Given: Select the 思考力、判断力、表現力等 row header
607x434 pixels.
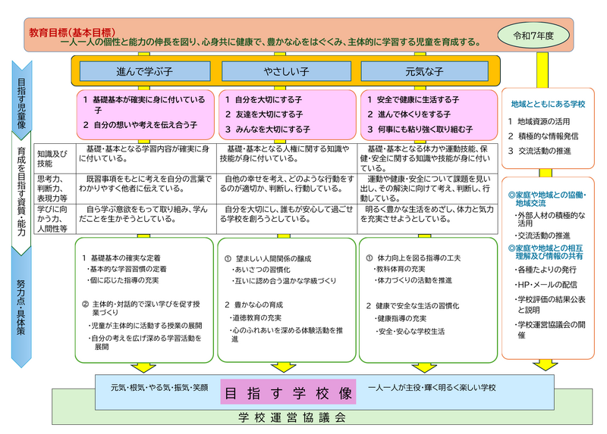Looking at the screenshot, I should (51, 186).
